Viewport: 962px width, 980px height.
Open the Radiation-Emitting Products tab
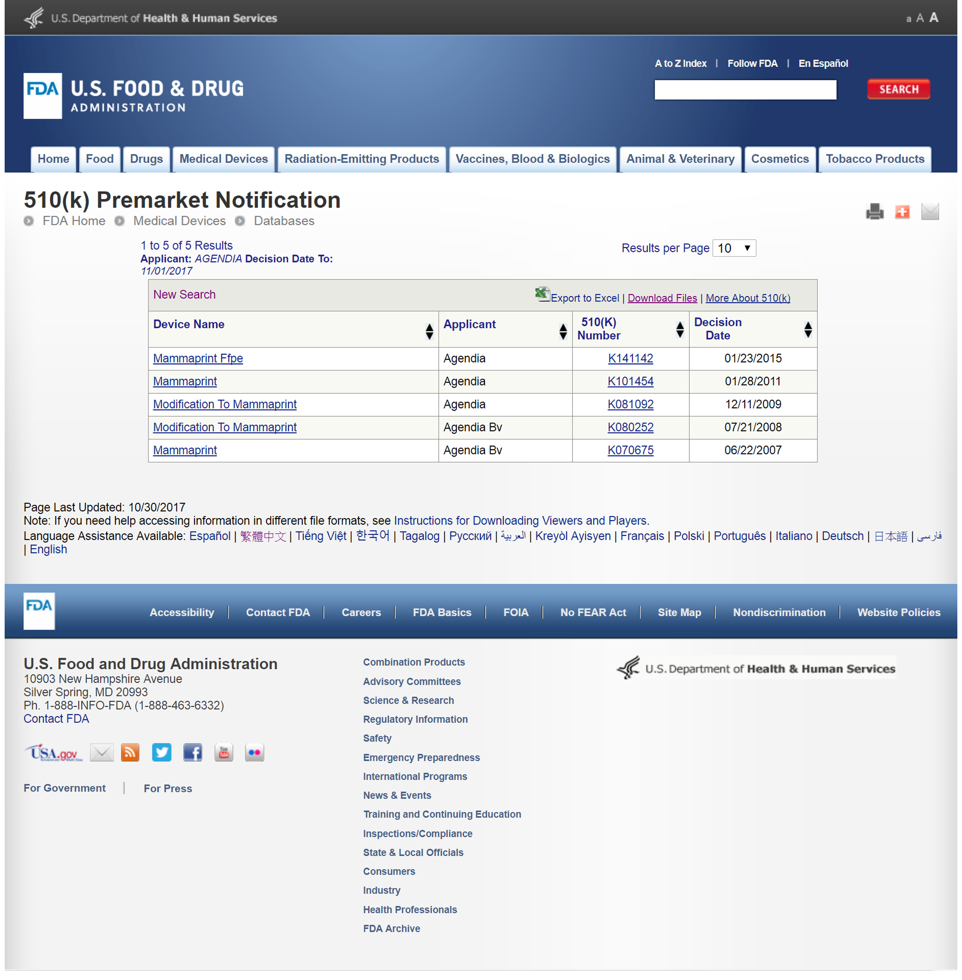point(362,159)
